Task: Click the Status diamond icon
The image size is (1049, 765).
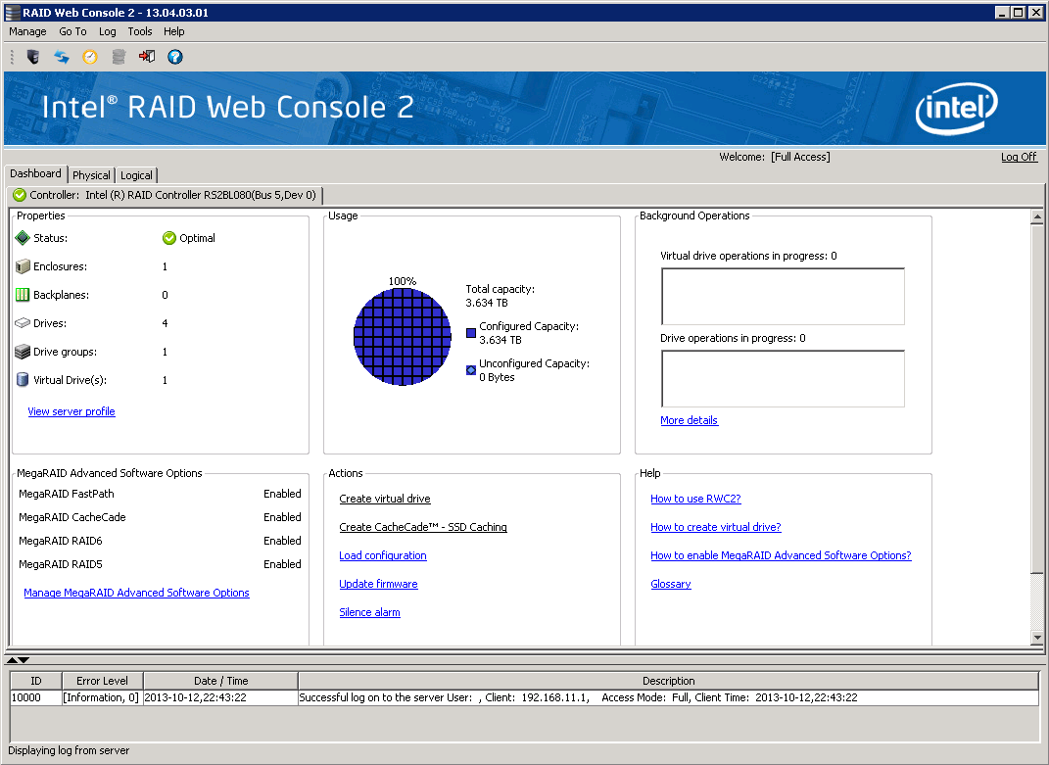Action: (23, 238)
